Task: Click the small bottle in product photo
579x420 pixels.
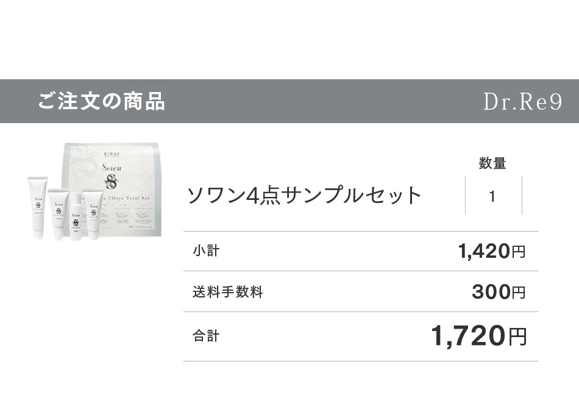Action: point(76,217)
